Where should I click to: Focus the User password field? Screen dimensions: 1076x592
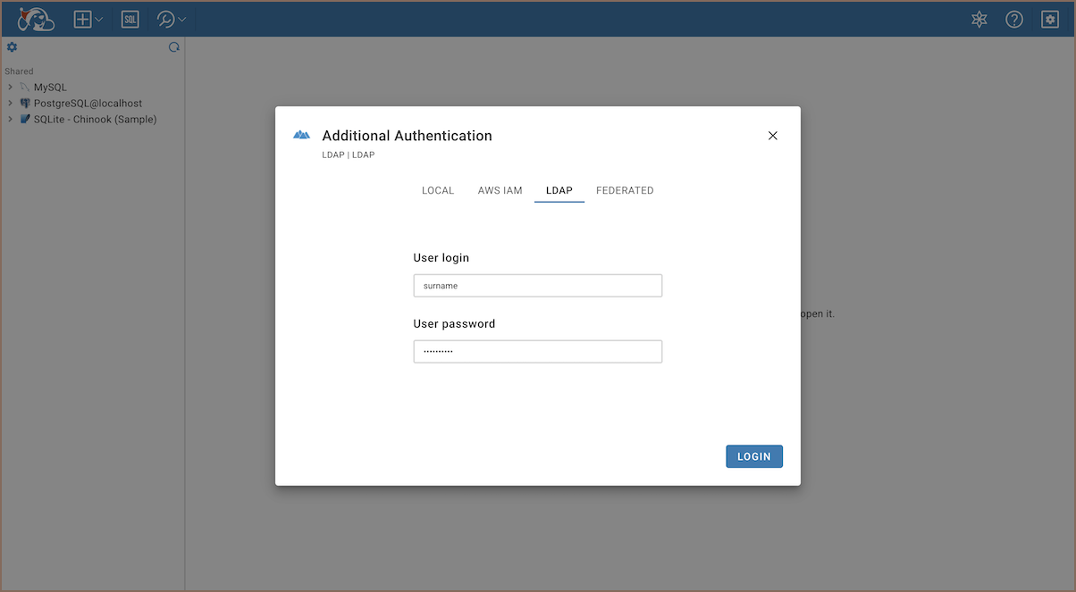(x=537, y=352)
